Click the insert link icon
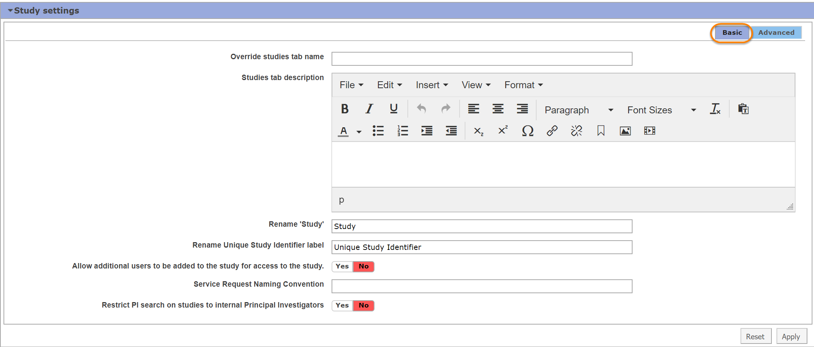Image resolution: width=814 pixels, height=347 pixels. pos(552,131)
